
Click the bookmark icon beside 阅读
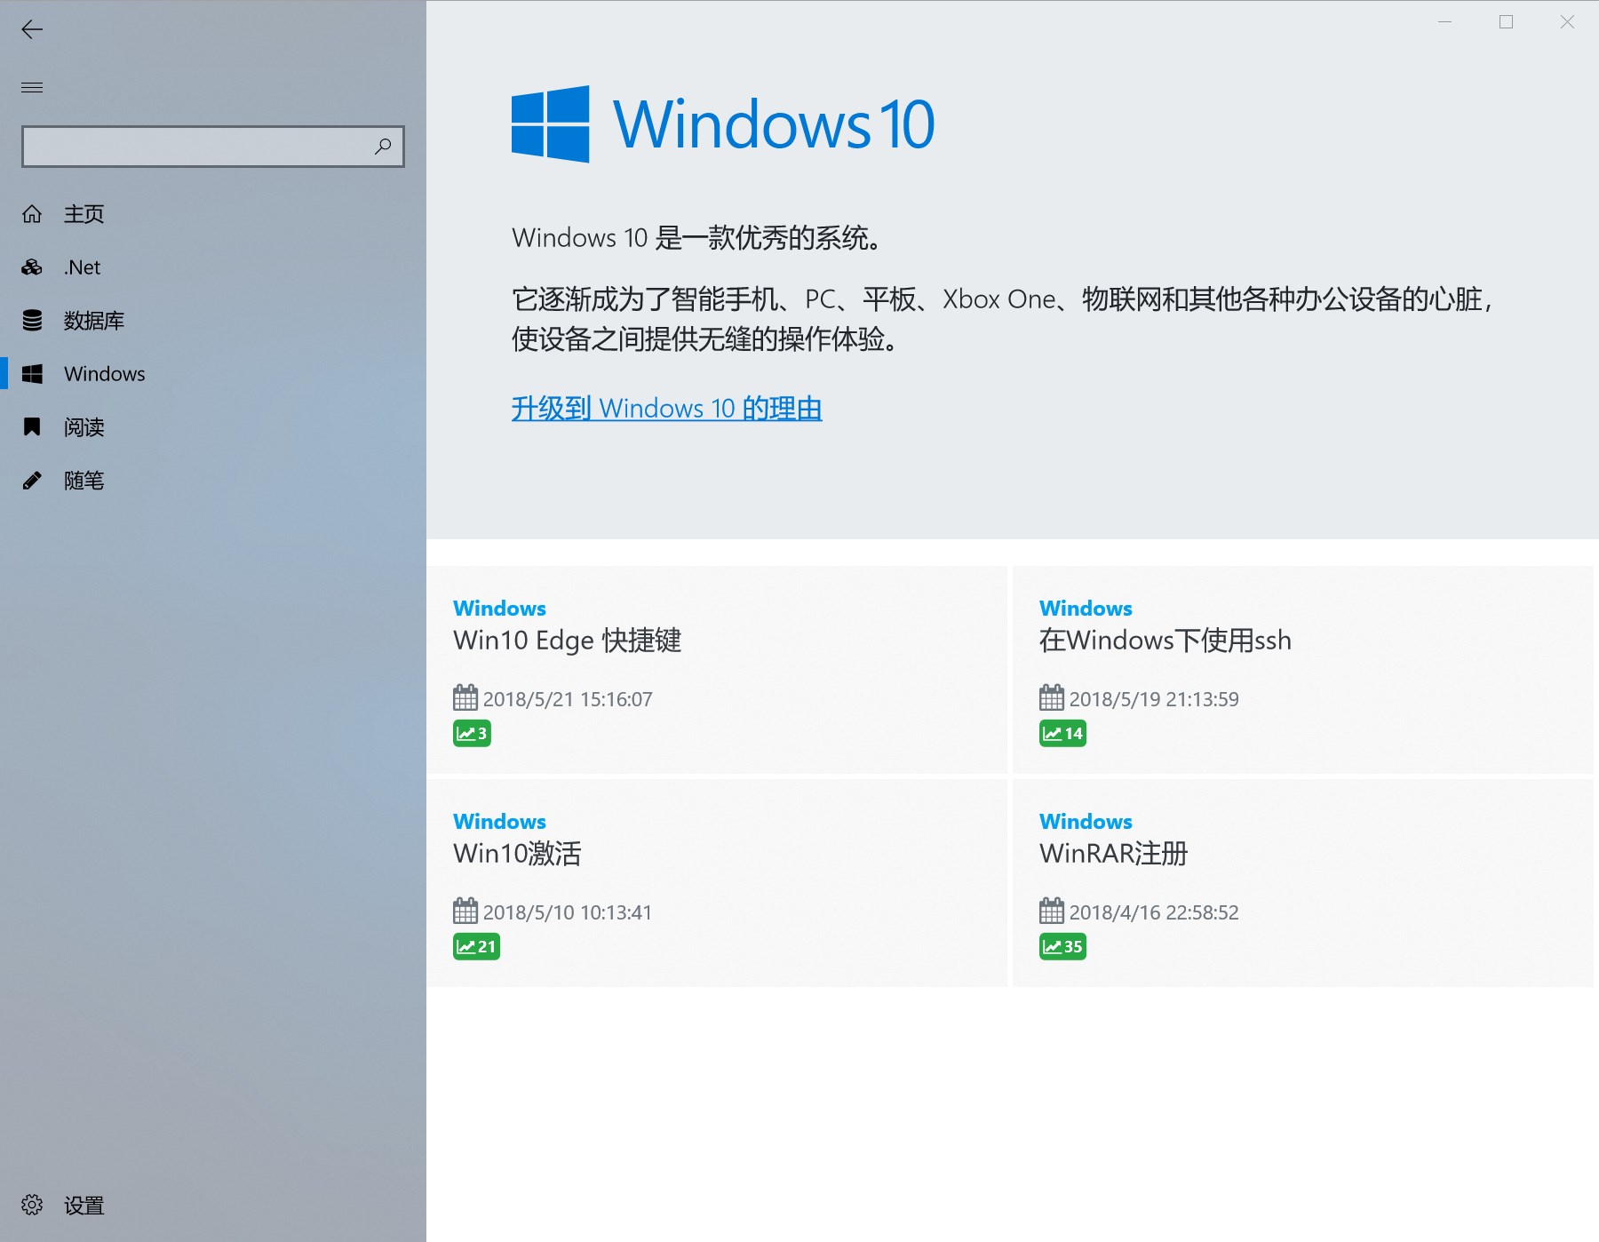click(x=32, y=427)
